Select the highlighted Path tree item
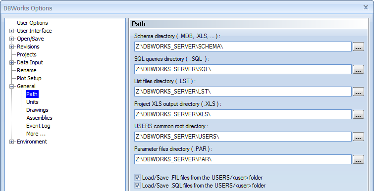Screen dimensions: 374x191 tap(32, 94)
